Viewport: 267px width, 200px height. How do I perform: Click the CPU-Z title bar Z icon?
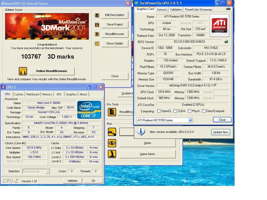[x=3, y=87]
